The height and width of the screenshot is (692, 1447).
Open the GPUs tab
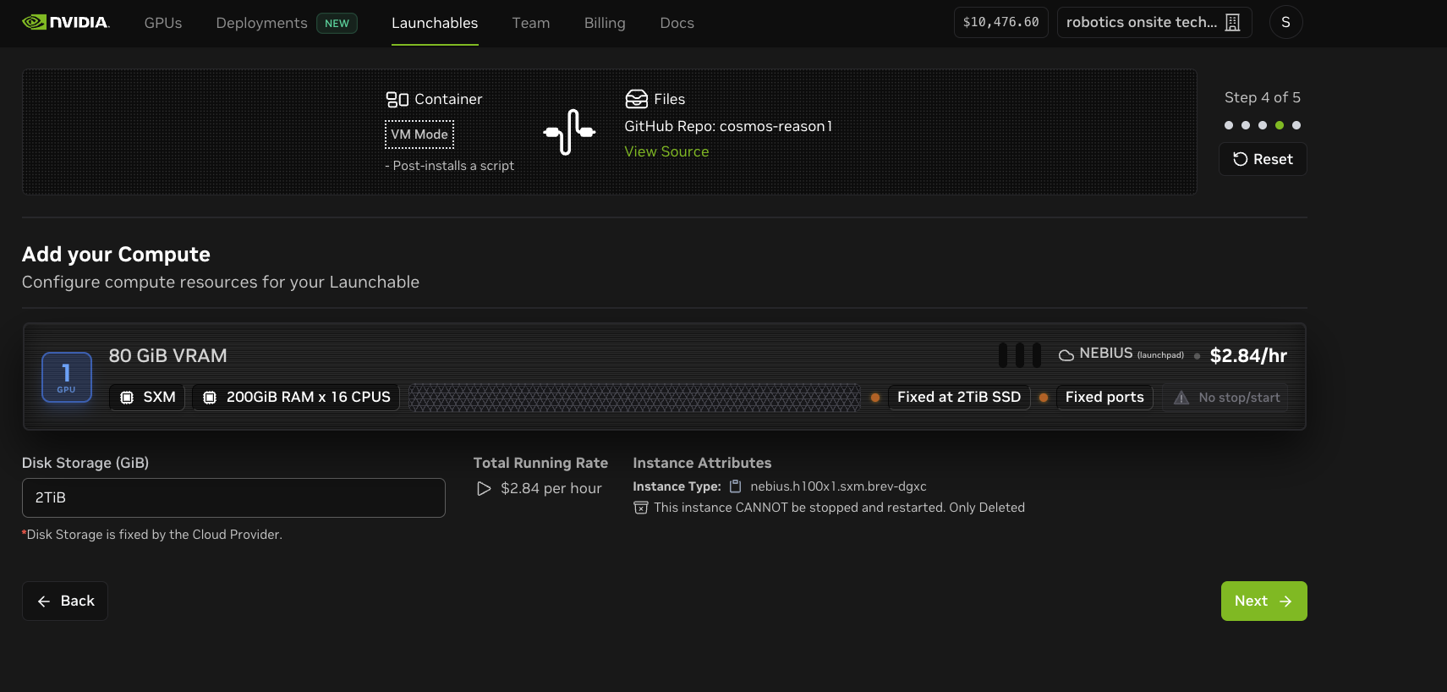pyautogui.click(x=163, y=23)
